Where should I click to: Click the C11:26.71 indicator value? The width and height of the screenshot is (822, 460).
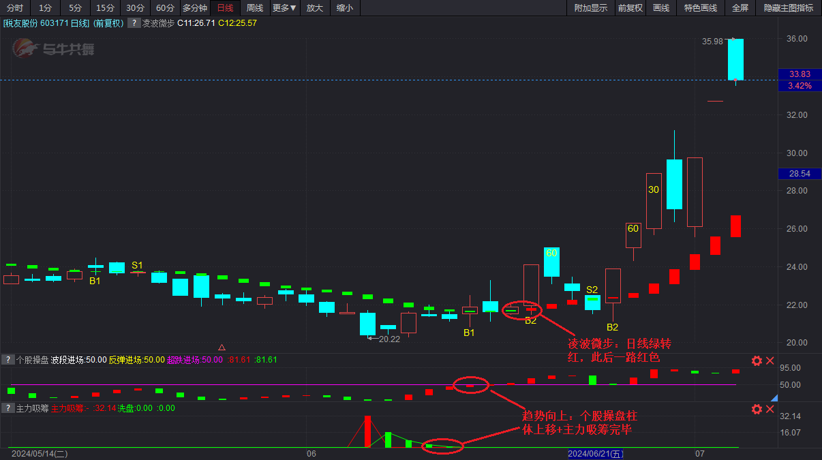tap(196, 23)
